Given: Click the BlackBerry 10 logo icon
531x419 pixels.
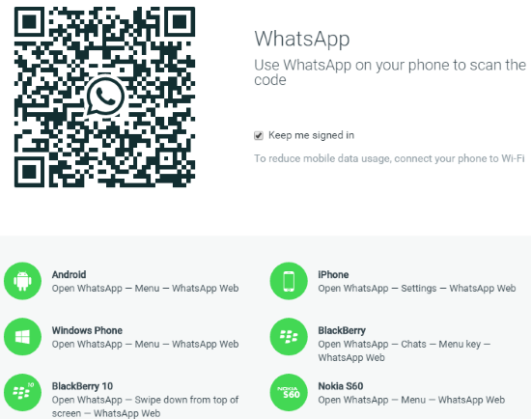Looking at the screenshot, I should [23, 392].
